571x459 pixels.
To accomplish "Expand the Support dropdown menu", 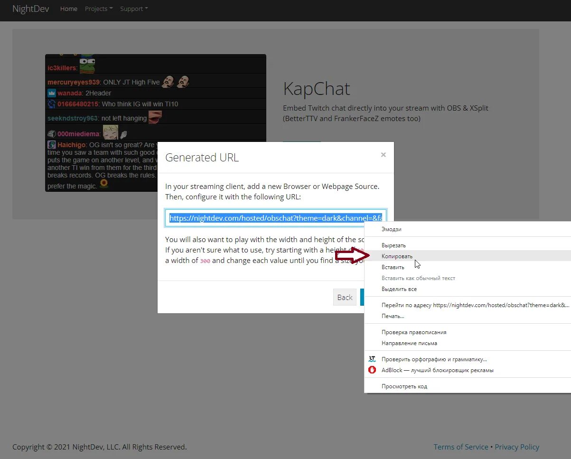I will point(134,9).
